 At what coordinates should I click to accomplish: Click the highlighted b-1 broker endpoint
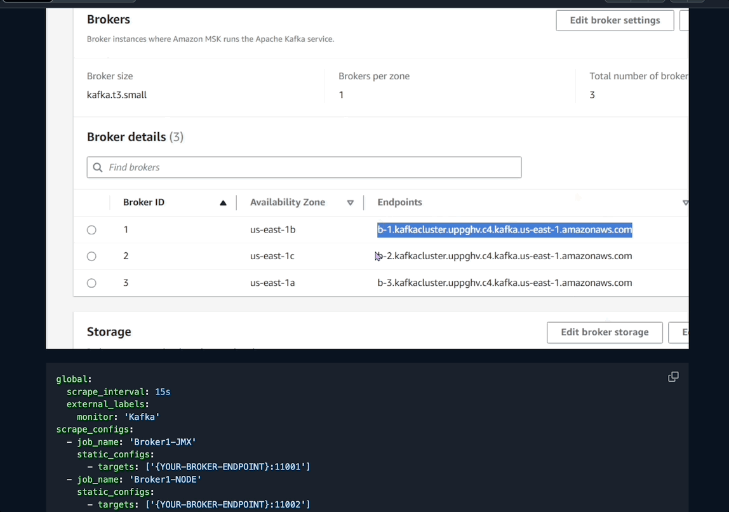[x=504, y=230]
